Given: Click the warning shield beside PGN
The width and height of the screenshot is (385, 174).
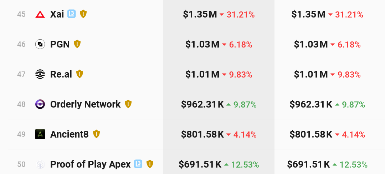Looking at the screenshot, I should click(x=77, y=44).
